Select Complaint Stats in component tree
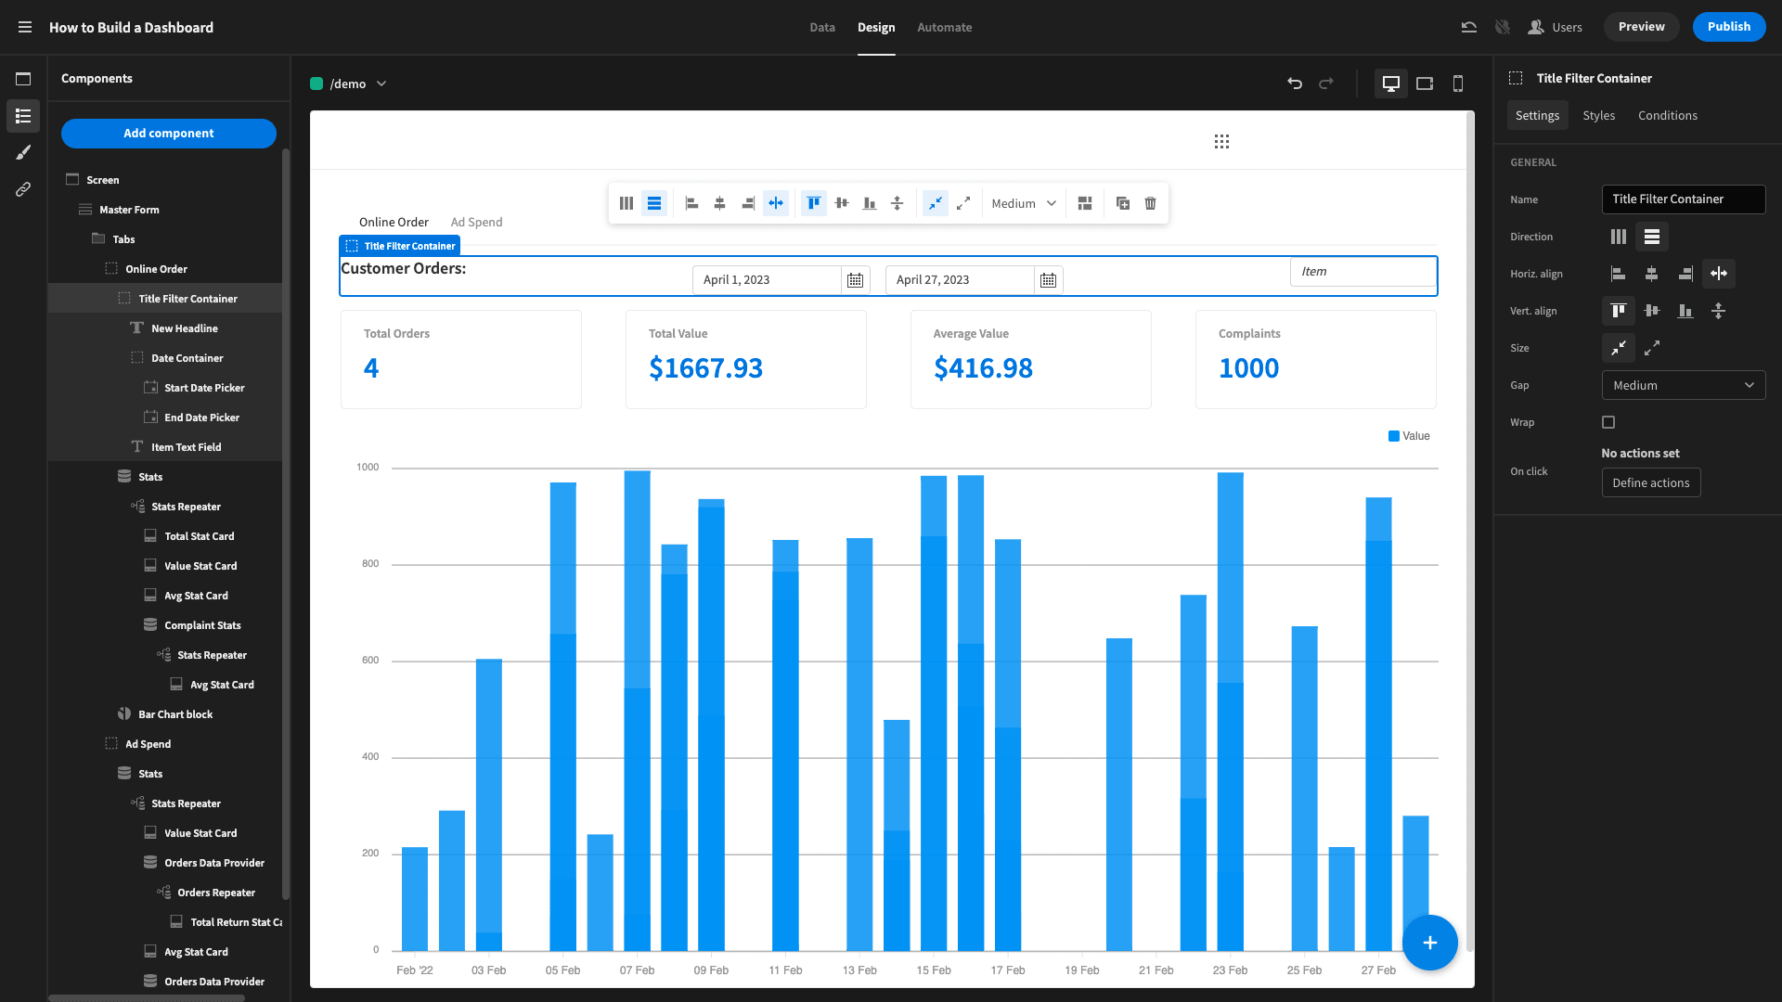The width and height of the screenshot is (1782, 1002). (x=202, y=625)
